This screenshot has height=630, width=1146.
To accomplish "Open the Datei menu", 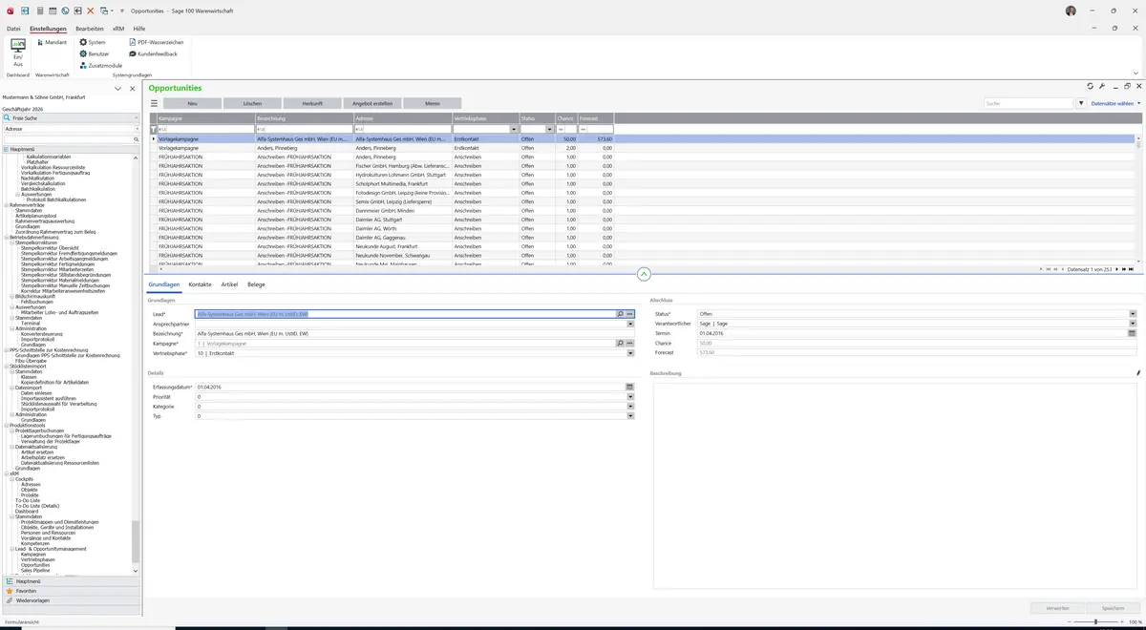I will point(13,29).
